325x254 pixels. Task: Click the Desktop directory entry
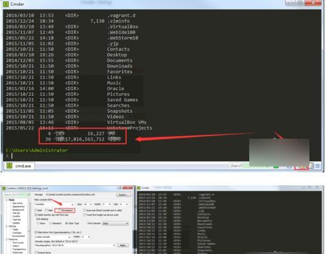coord(117,54)
